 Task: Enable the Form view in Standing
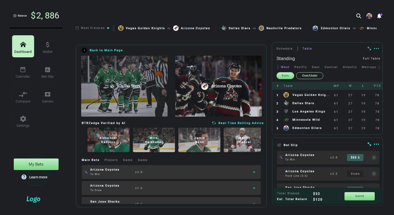(285, 76)
